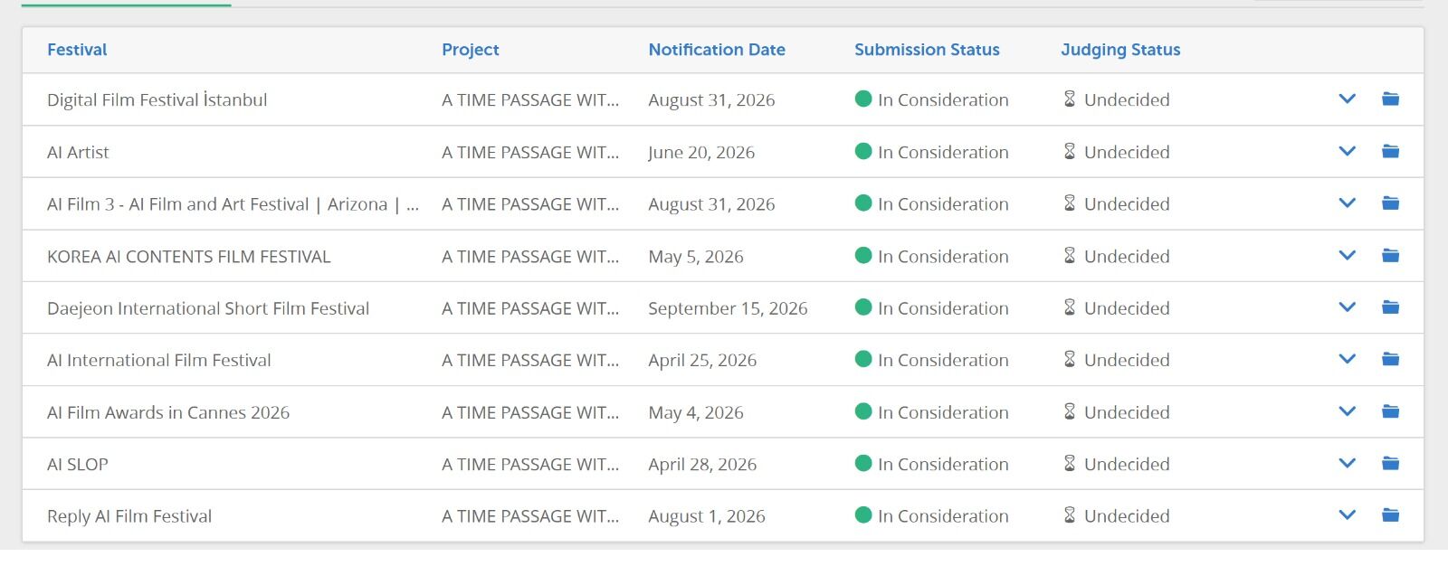Expand AI Film 3 Arizona row chevron

point(1347,203)
